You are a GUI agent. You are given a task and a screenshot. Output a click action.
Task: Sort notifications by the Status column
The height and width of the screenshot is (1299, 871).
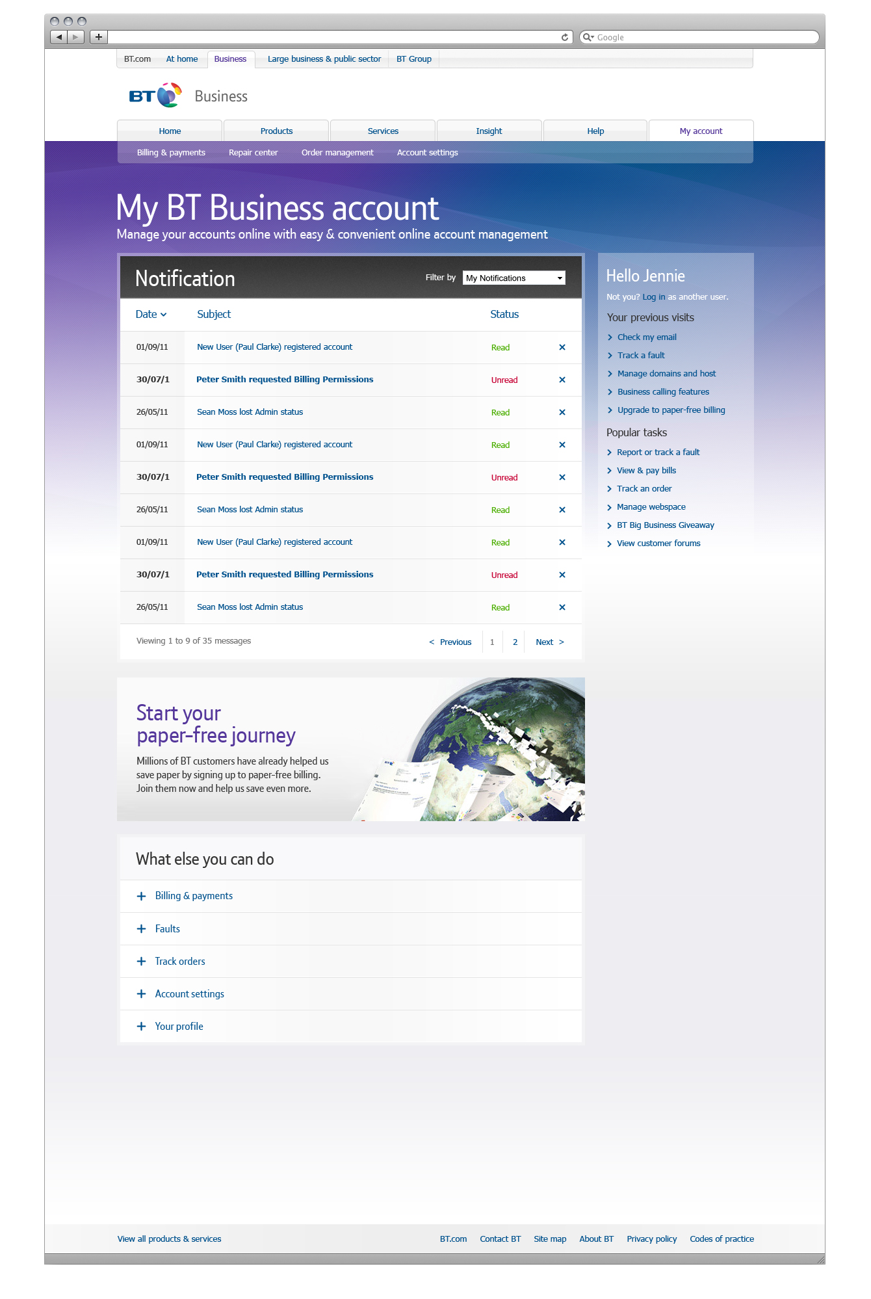(x=504, y=314)
